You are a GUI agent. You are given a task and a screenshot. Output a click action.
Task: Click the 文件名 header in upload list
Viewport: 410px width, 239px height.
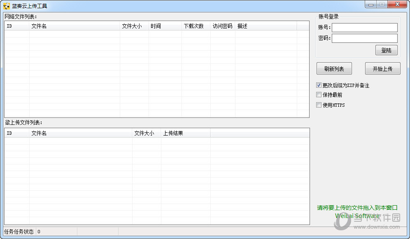point(81,133)
